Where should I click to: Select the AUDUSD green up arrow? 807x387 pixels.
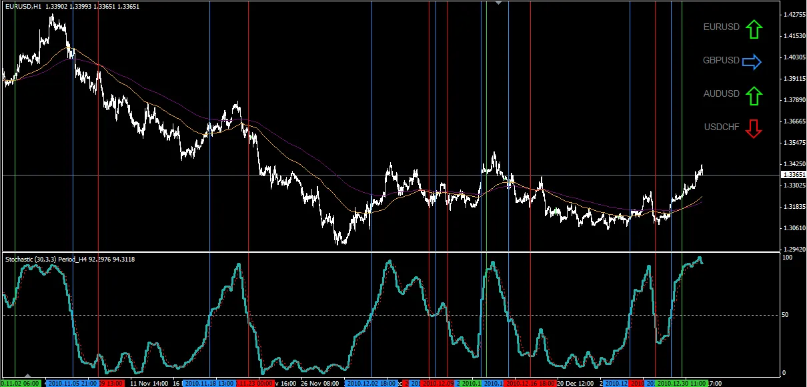pyautogui.click(x=754, y=94)
